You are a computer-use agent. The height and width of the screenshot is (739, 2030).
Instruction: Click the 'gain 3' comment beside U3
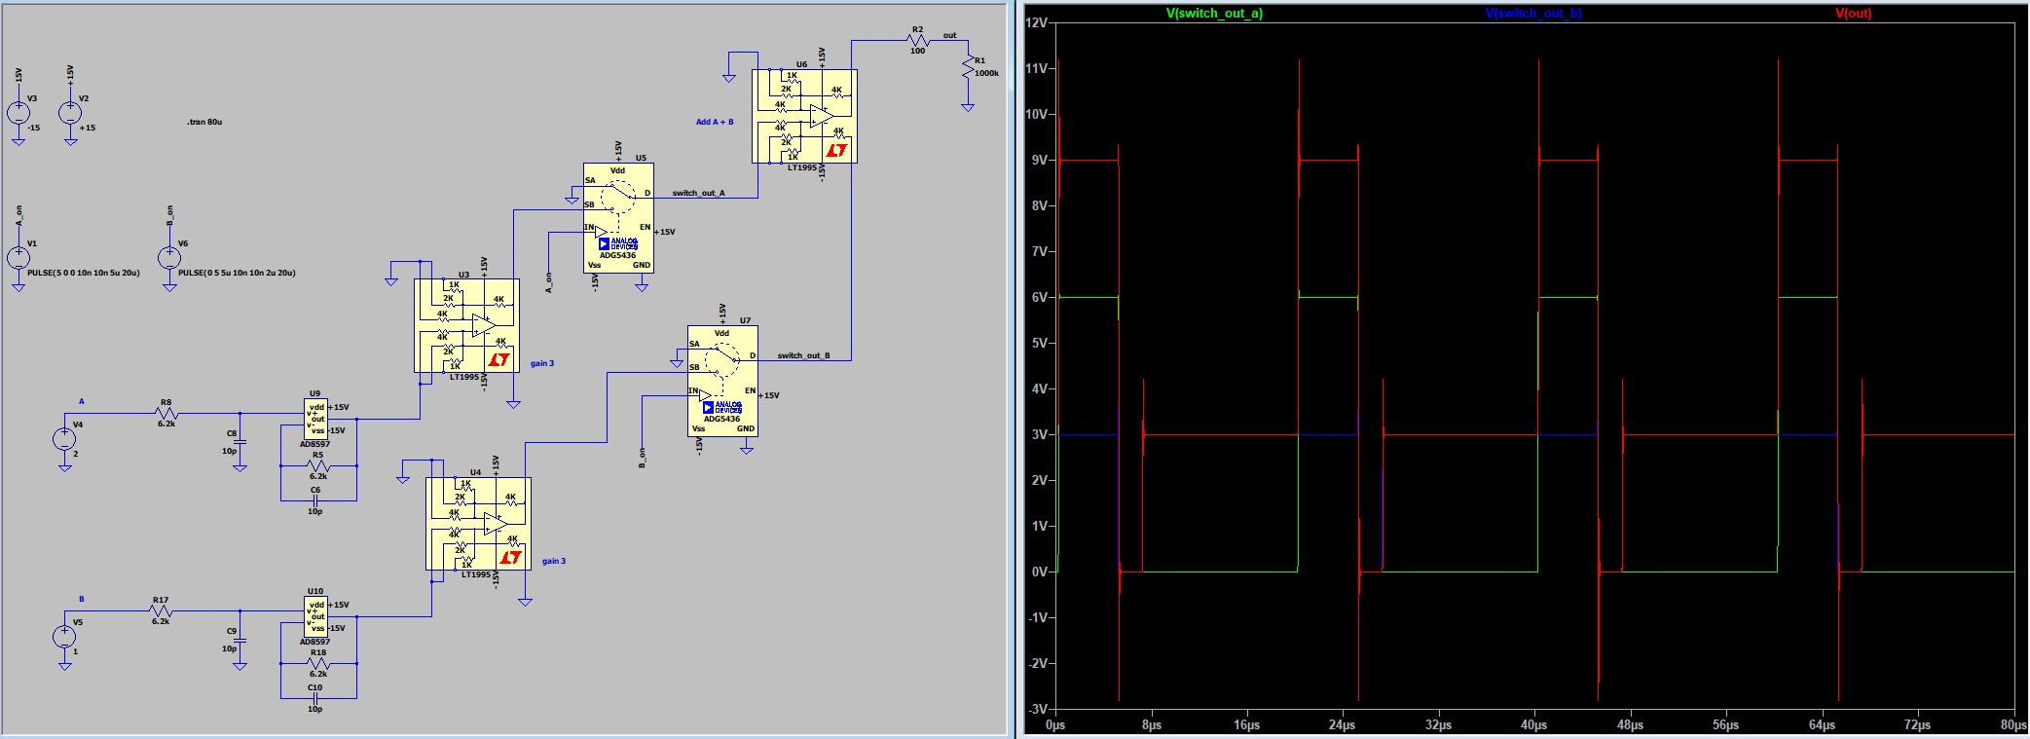pyautogui.click(x=542, y=363)
